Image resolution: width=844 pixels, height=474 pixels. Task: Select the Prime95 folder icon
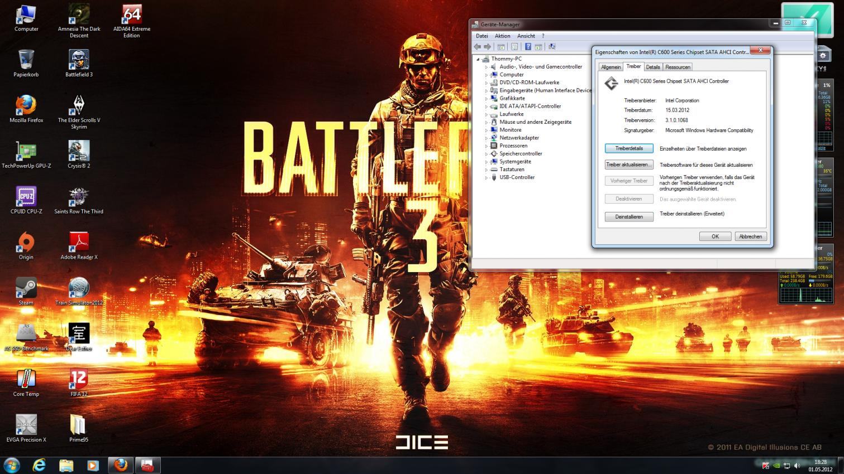[x=79, y=429]
